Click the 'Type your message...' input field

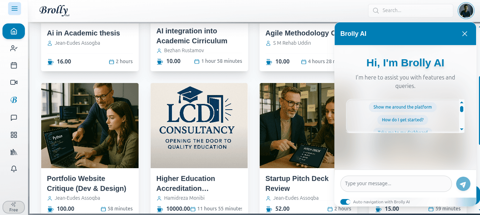(x=395, y=184)
